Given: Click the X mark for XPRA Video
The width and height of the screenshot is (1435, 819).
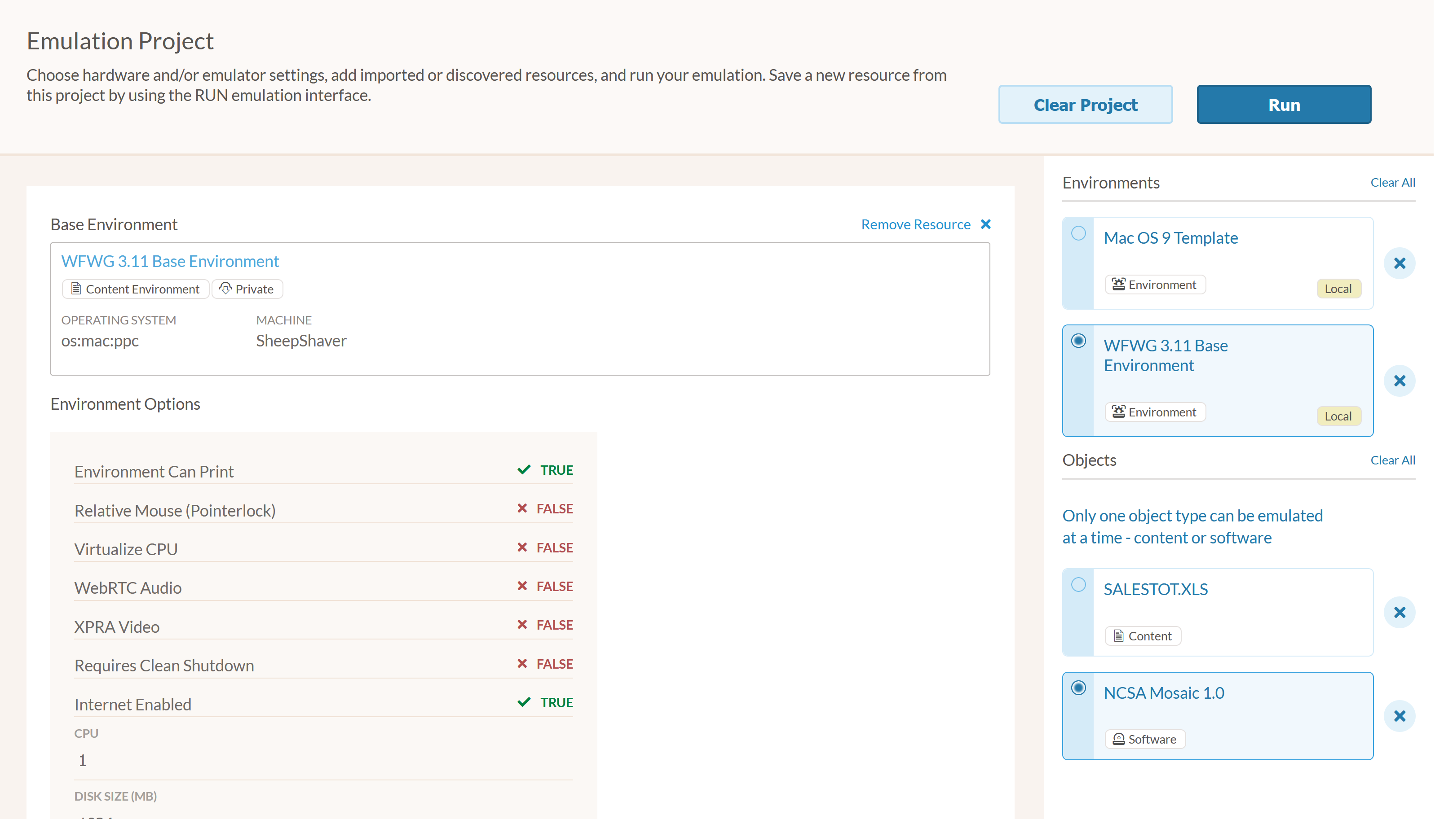Looking at the screenshot, I should coord(522,625).
